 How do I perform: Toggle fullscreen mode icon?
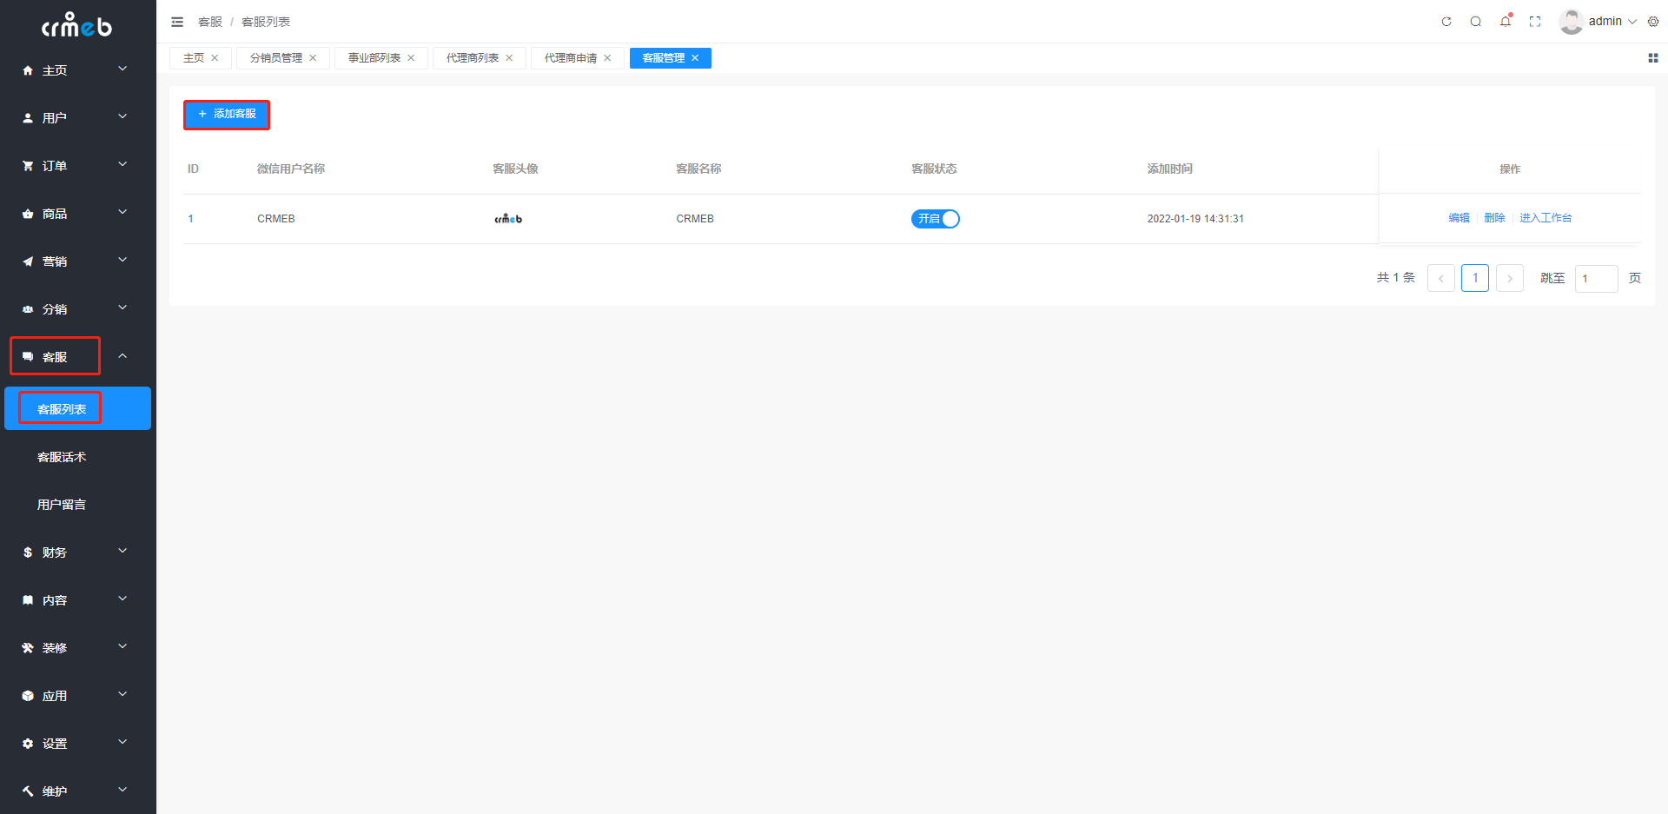point(1535,22)
